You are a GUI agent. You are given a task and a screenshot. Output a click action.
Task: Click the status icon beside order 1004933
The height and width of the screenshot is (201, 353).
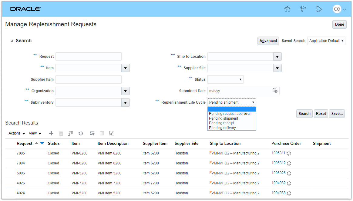[x=289, y=193]
